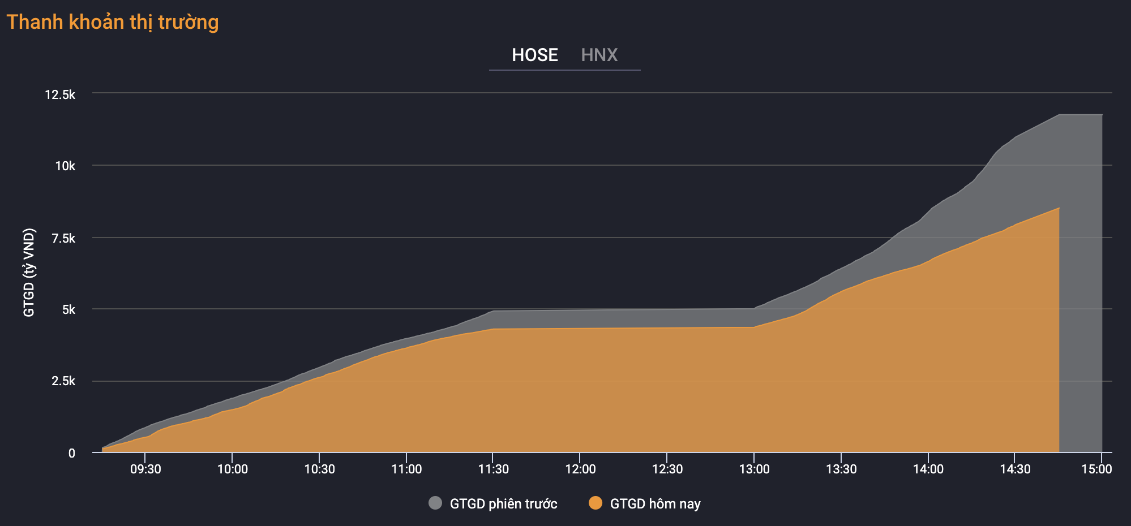
Task: Click the 'Thanh khoản thị trường' title
Action: [113, 22]
